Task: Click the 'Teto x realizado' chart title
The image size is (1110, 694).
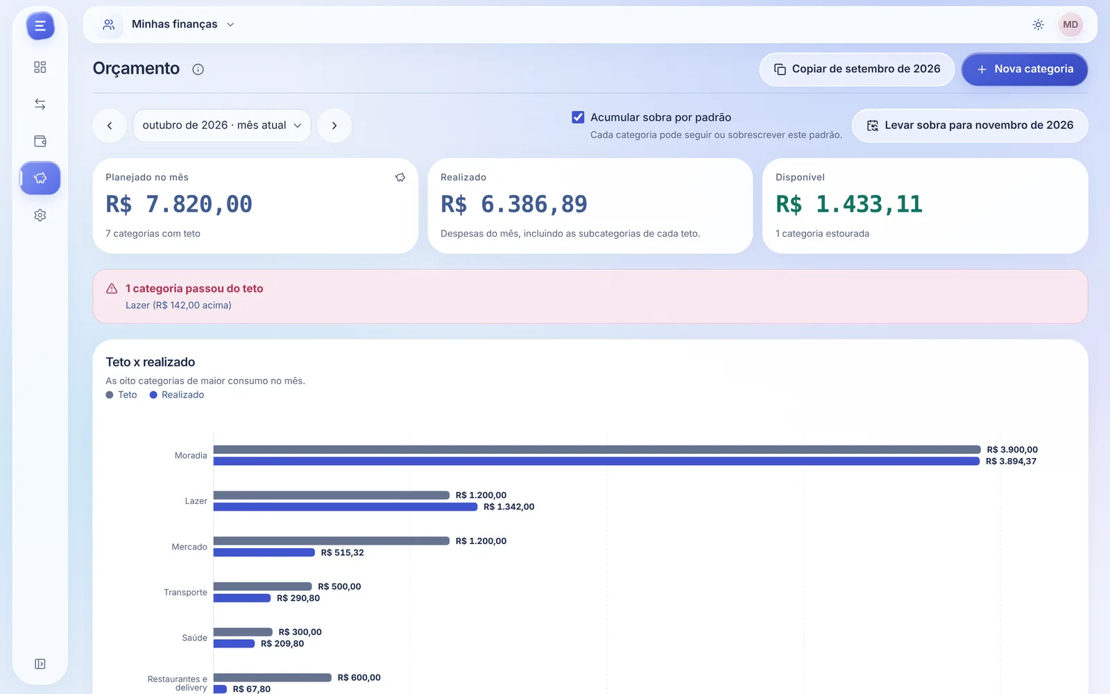Action: tap(151, 362)
